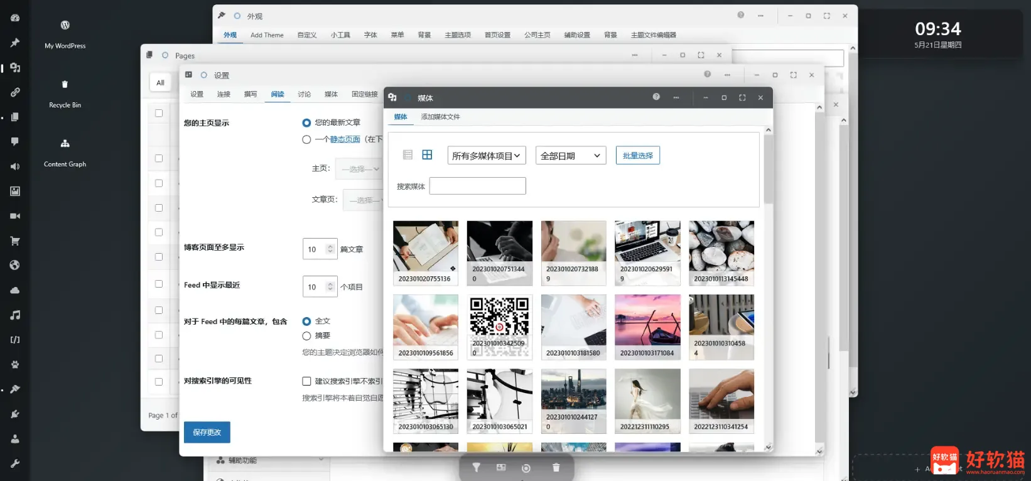The width and height of the screenshot is (1031, 481).
Task: Click the music note icon in sidebar
Action: 15,315
